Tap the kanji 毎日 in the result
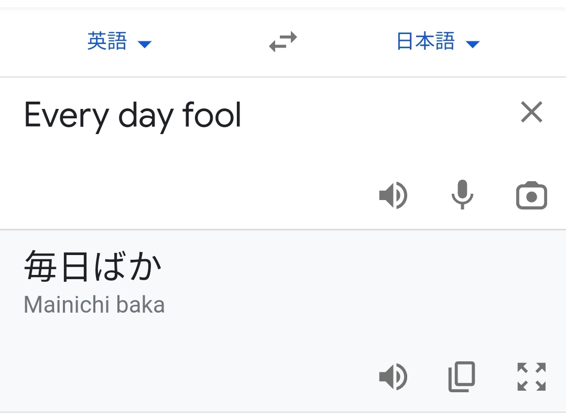Screen dimensions: 566x420 coord(58,267)
